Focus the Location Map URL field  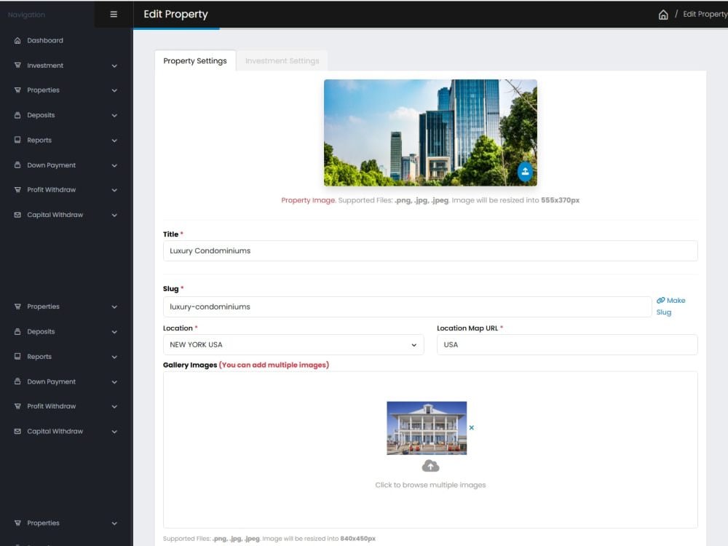click(x=567, y=345)
